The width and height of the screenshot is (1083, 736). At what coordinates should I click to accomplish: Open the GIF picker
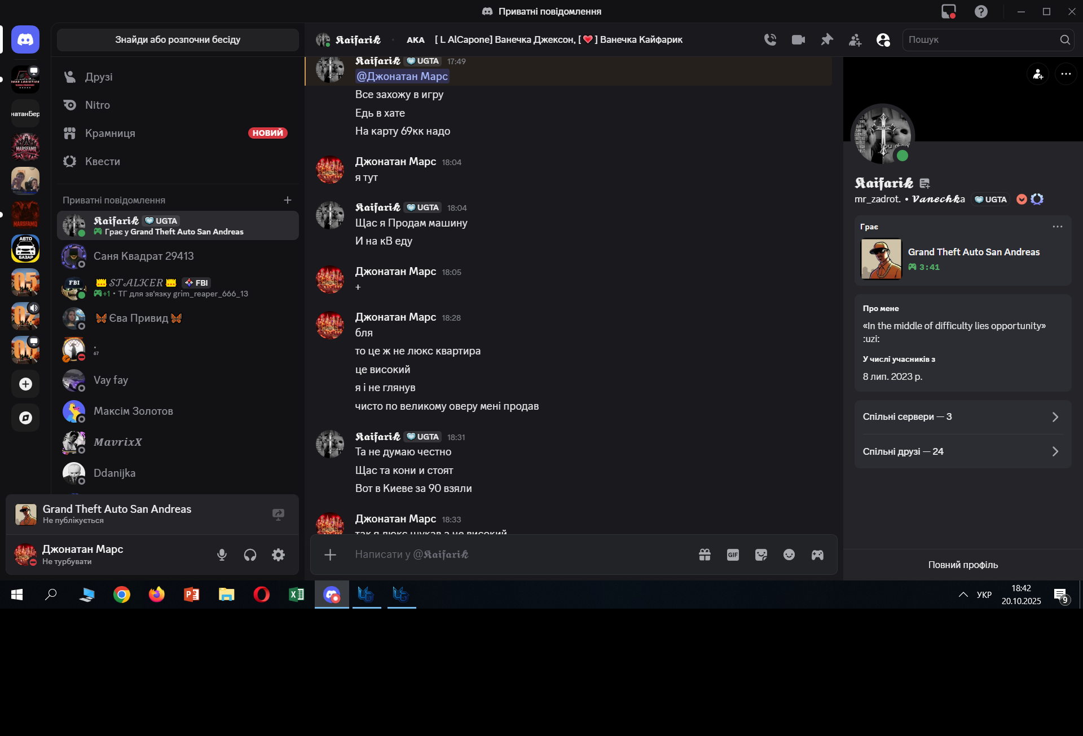(x=733, y=555)
